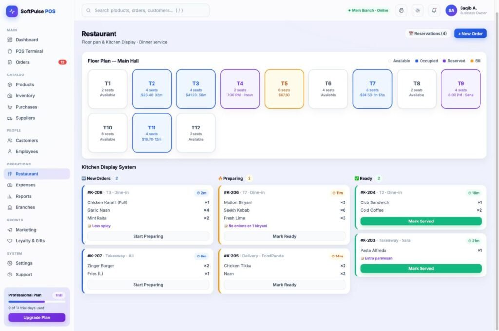This screenshot has height=331, width=499.
Task: Select table T2 on the floor plan
Action: click(x=152, y=89)
